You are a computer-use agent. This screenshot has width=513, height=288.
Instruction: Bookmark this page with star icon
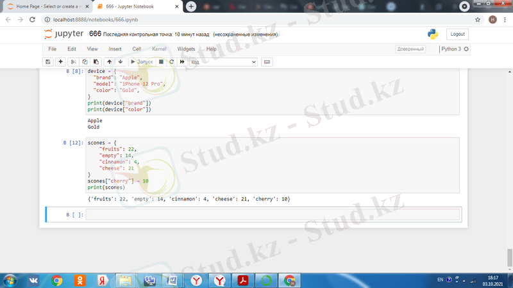point(477,20)
